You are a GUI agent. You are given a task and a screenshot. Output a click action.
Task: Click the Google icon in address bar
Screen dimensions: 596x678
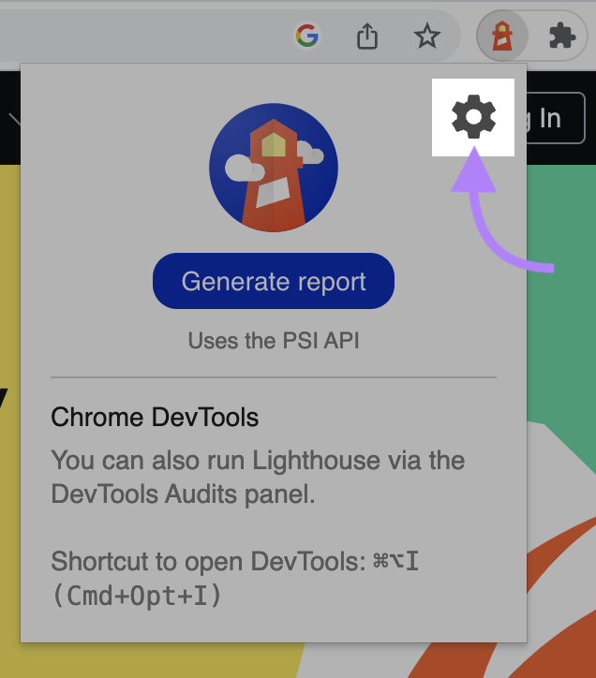[x=306, y=37]
